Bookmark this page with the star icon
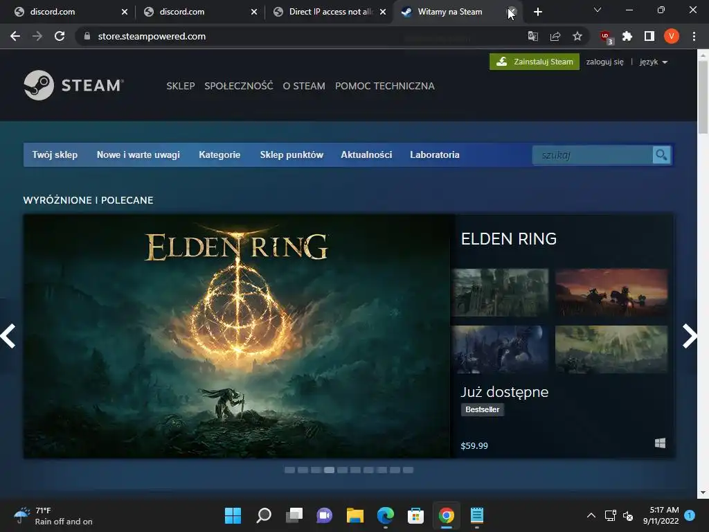This screenshot has height=532, width=709. tap(577, 36)
